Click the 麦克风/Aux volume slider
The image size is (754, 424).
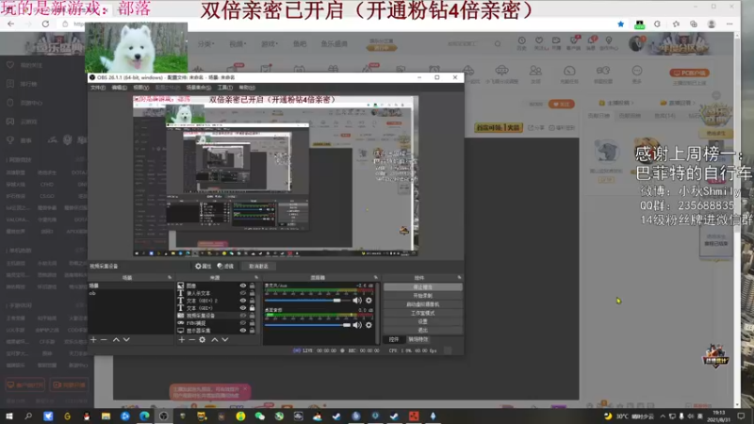point(308,301)
